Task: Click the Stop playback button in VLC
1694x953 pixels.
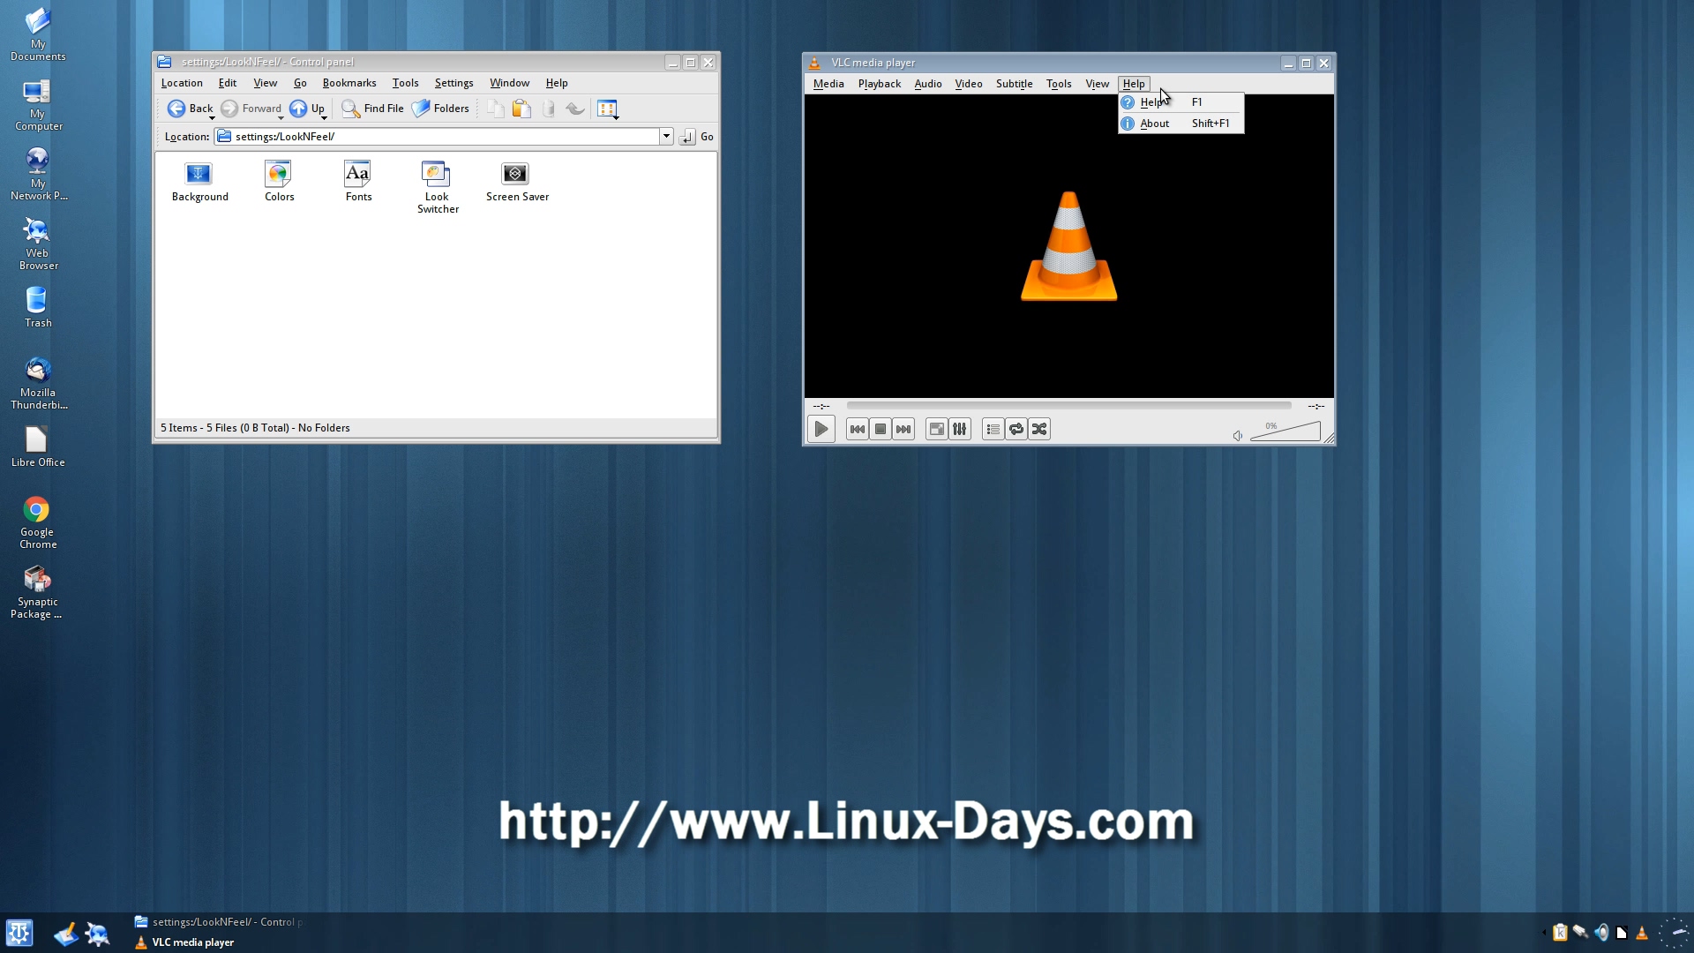Action: click(x=880, y=430)
